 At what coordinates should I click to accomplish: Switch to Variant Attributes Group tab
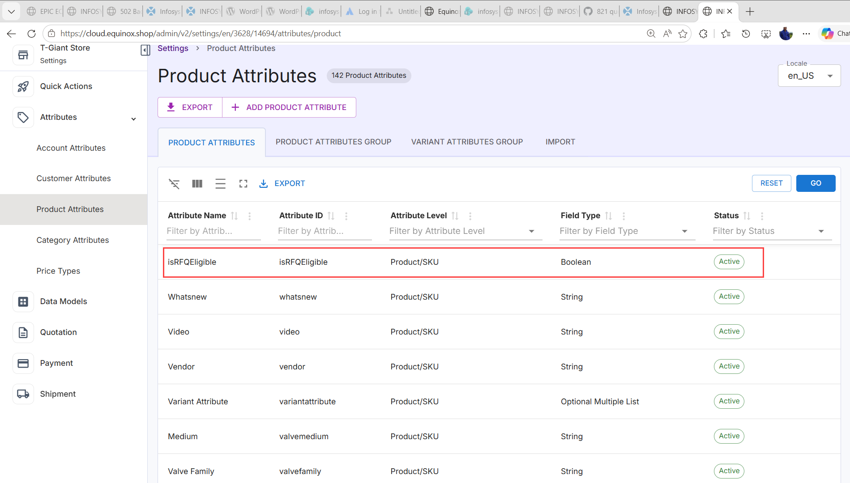point(467,142)
